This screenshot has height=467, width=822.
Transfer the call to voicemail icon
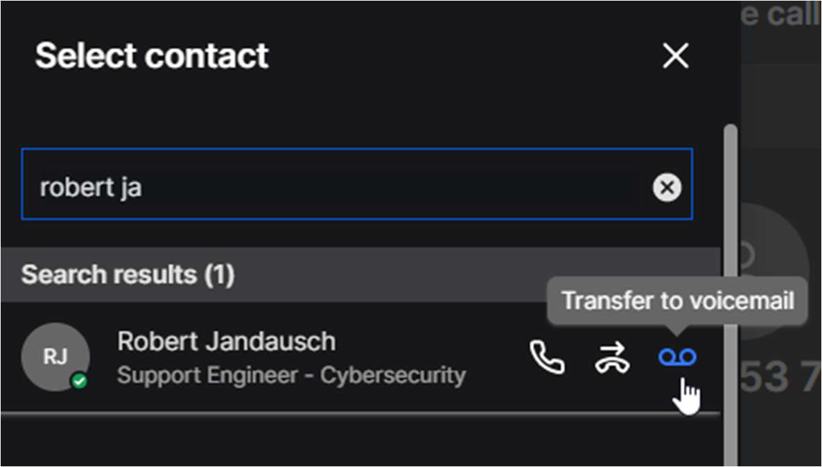tap(677, 357)
